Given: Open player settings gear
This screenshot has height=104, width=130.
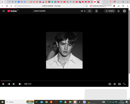Looking at the screenshot, I should pyautogui.click(x=115, y=84).
